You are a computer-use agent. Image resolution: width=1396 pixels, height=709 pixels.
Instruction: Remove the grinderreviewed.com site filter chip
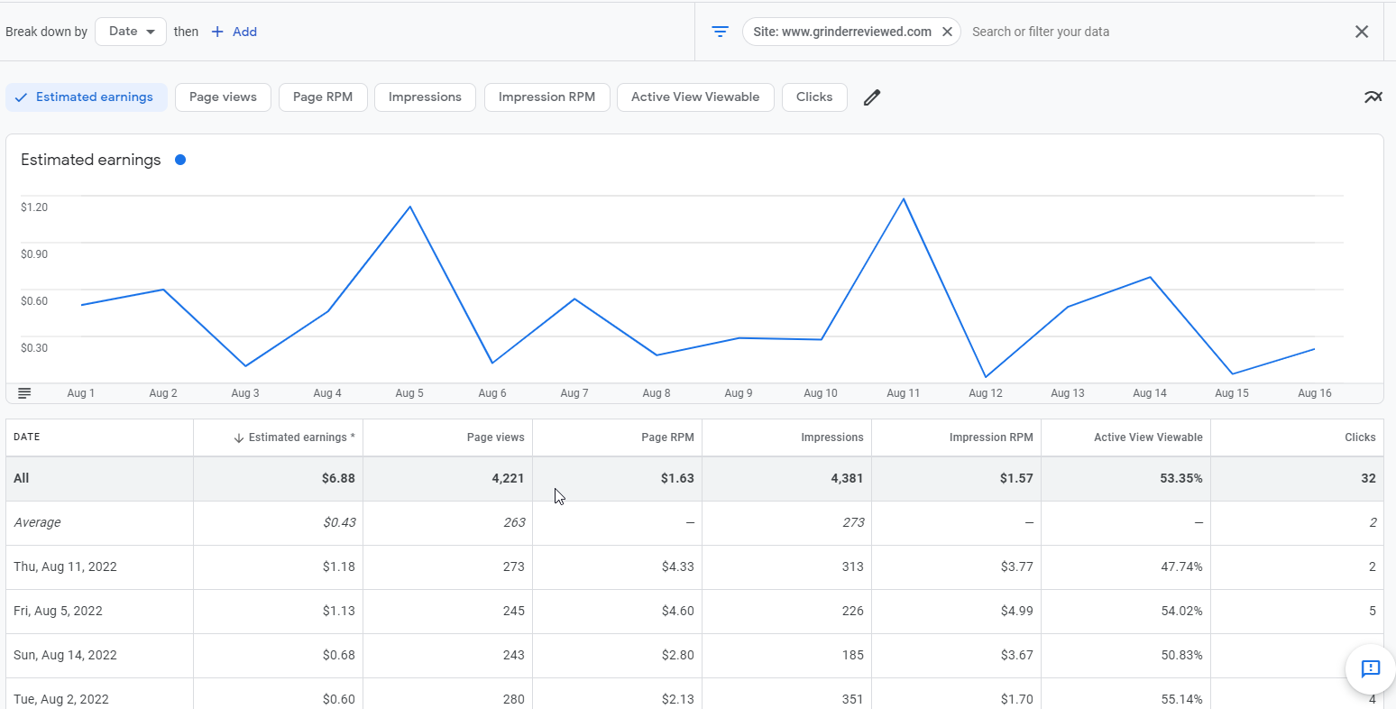(x=947, y=32)
